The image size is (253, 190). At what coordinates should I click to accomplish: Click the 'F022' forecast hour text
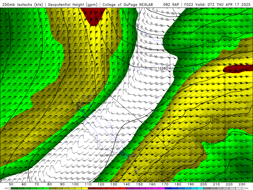(189, 5)
